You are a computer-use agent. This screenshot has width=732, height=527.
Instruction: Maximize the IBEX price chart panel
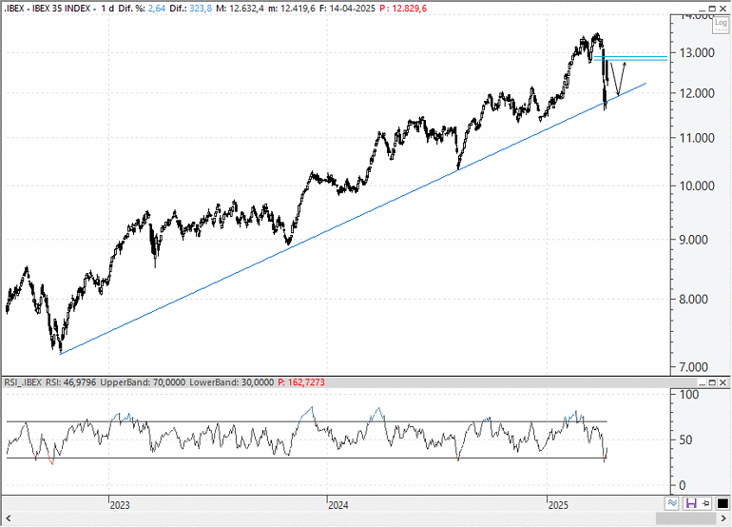(712, 9)
